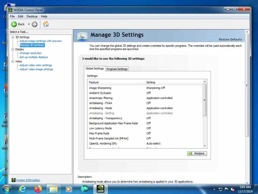
Task: Click main page scrollbar down arrow
Action: (x=247, y=183)
